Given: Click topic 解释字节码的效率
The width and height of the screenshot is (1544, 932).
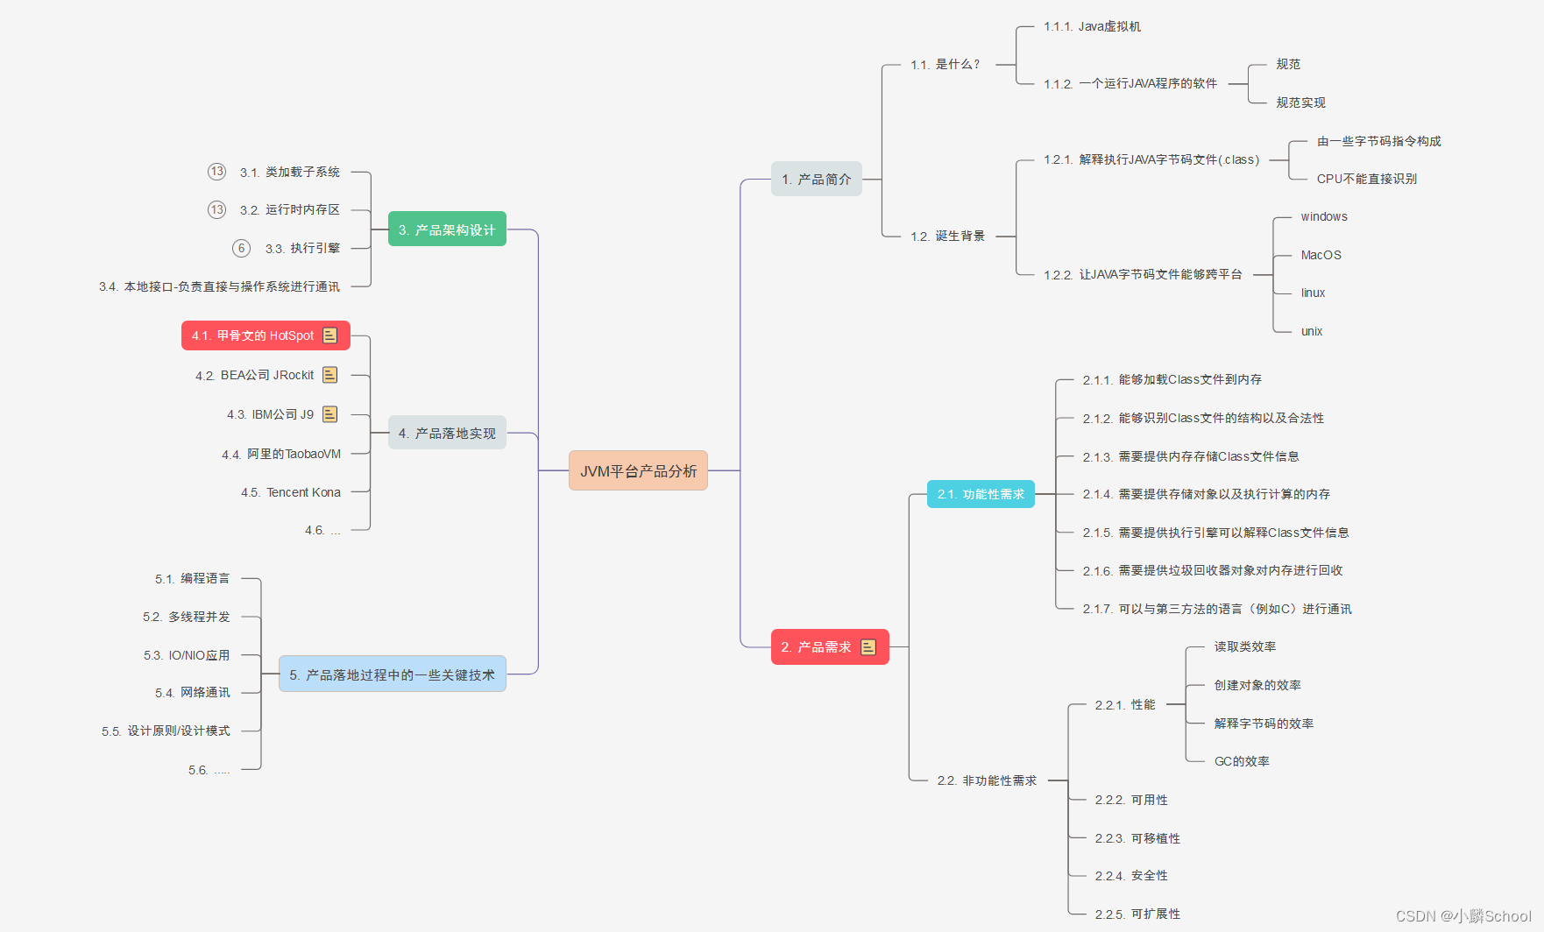Looking at the screenshot, I should (x=1263, y=724).
